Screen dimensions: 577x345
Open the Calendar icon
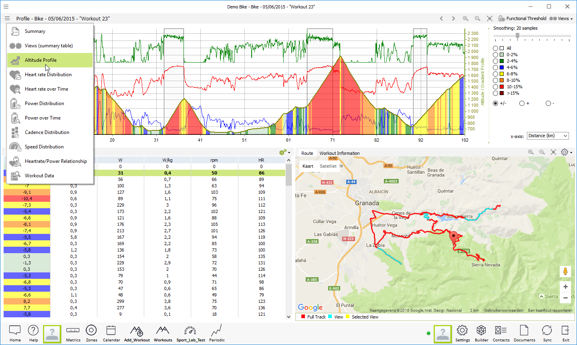pyautogui.click(x=111, y=333)
